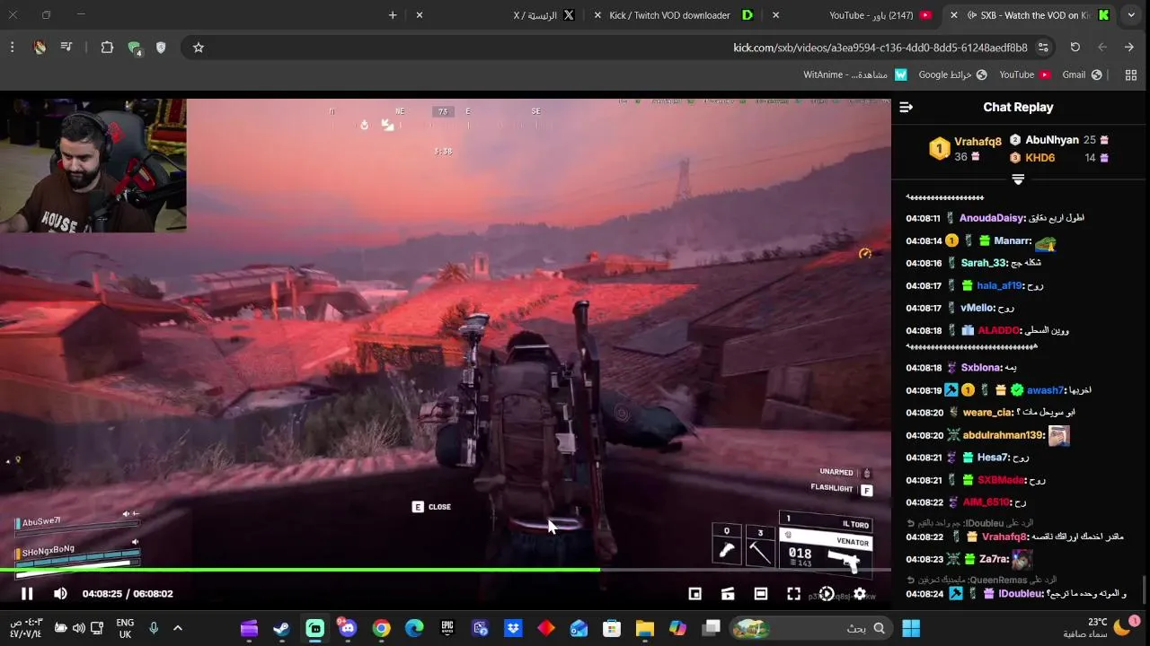This screenshot has width=1150, height=646.
Task: Open the media control playlist icon
Action: coord(66,48)
